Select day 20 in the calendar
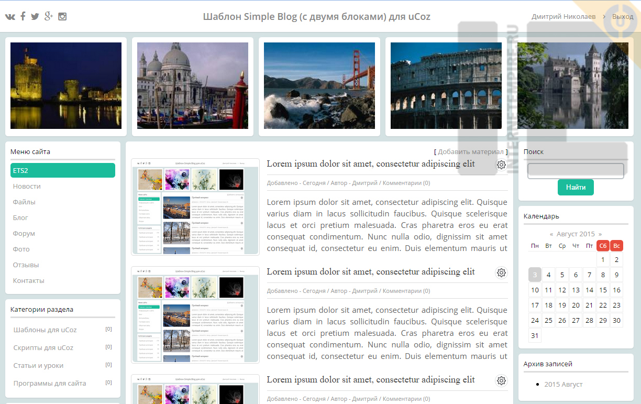The image size is (641, 404). (576, 305)
